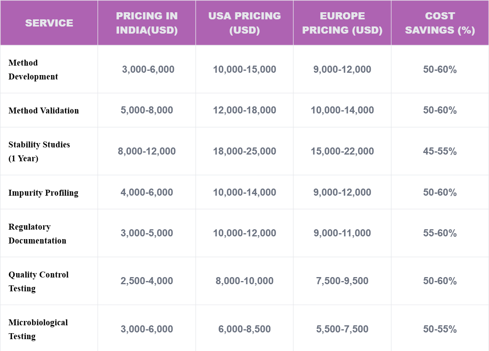Select India price 5,000-8,000 for Method Validation
This screenshot has height=351, width=489.
coord(147,110)
